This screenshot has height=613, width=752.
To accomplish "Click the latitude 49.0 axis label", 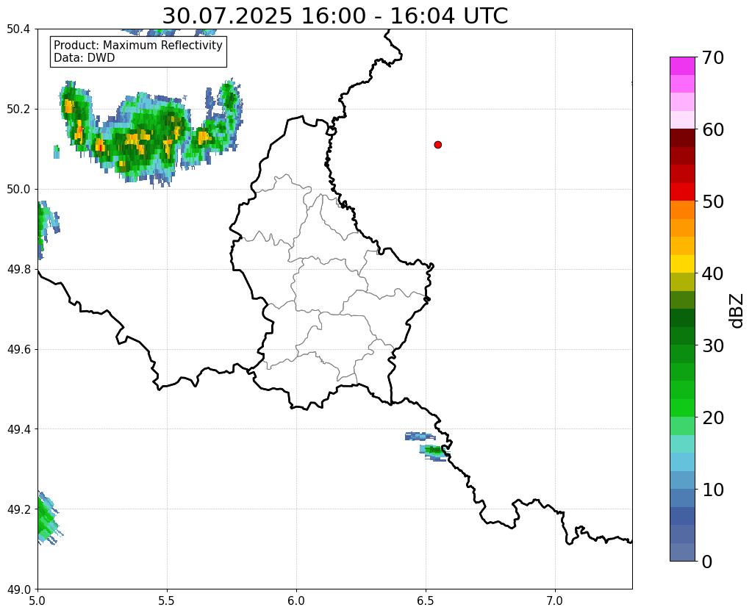I will click(18, 589).
